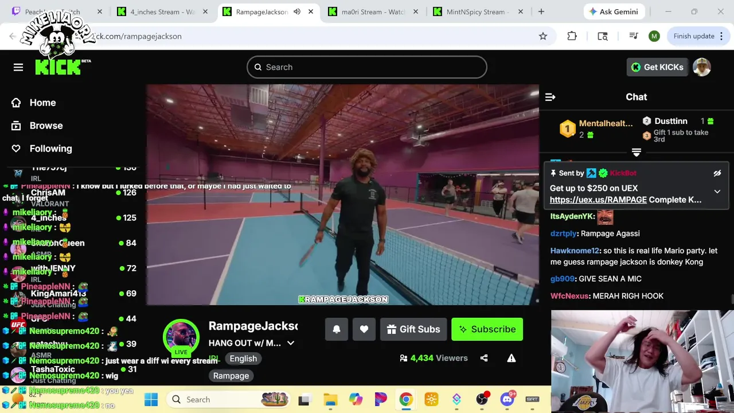Viewport: 734px width, 413px height.
Task: Share the stream with the share icon
Action: pyautogui.click(x=484, y=358)
